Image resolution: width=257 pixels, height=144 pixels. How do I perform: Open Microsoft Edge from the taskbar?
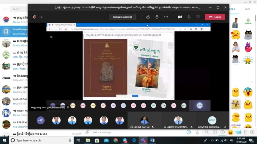tap(134, 140)
